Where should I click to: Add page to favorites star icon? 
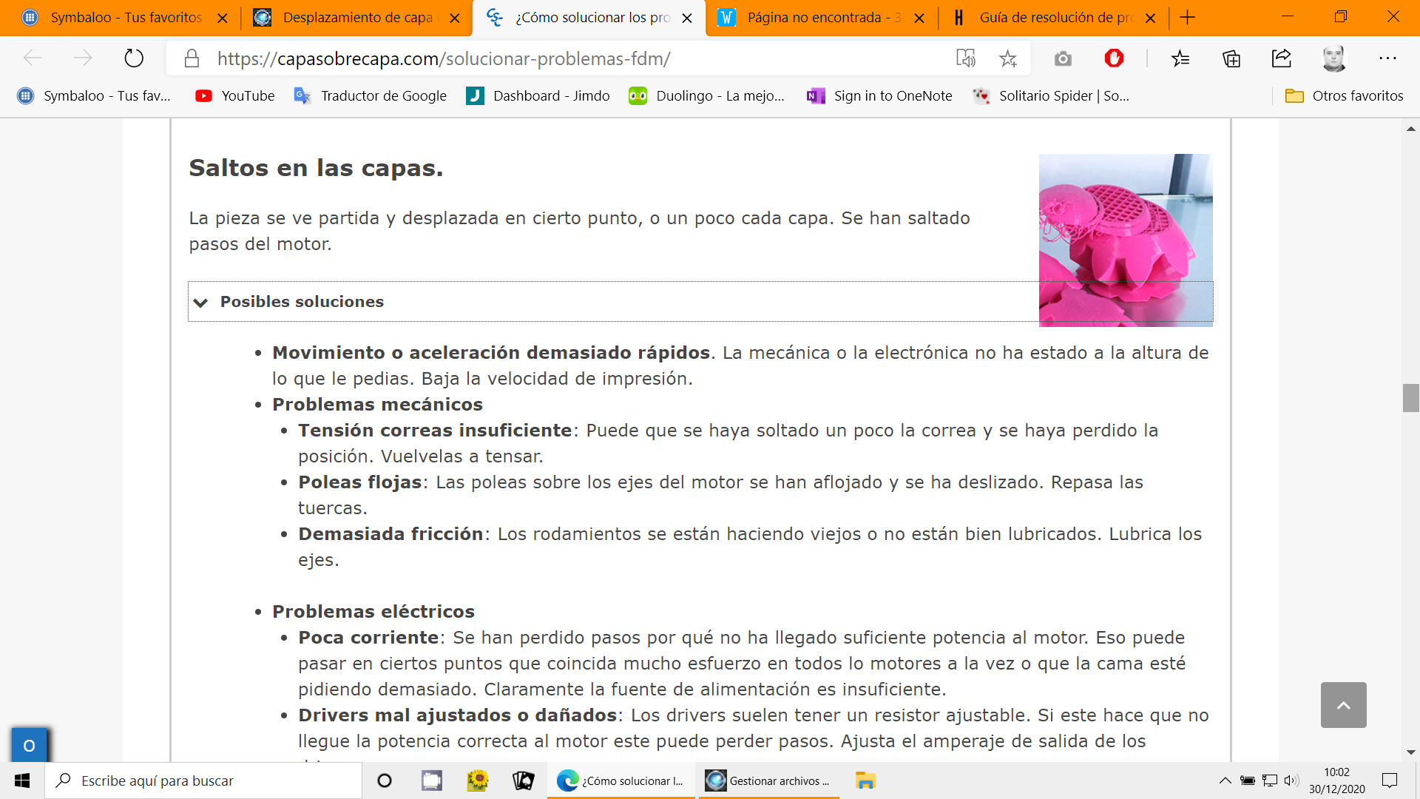1008,58
